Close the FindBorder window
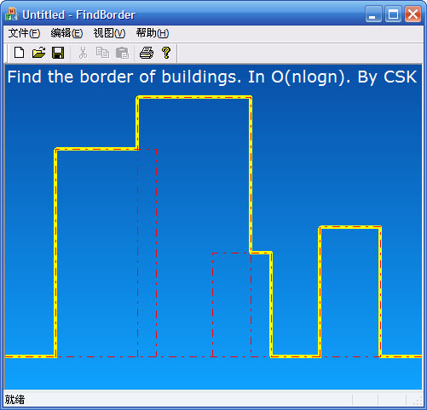 click(413, 14)
